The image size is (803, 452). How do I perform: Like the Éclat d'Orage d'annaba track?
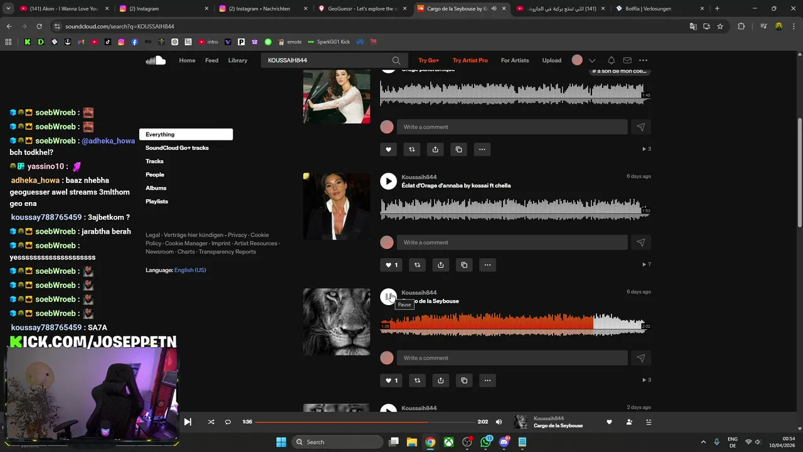[391, 265]
